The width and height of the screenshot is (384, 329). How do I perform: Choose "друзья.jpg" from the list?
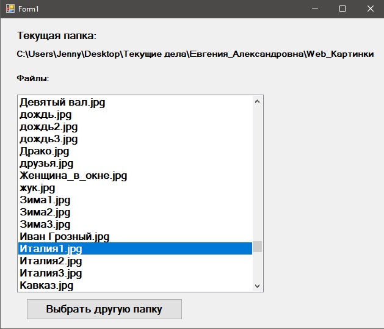tap(46, 164)
